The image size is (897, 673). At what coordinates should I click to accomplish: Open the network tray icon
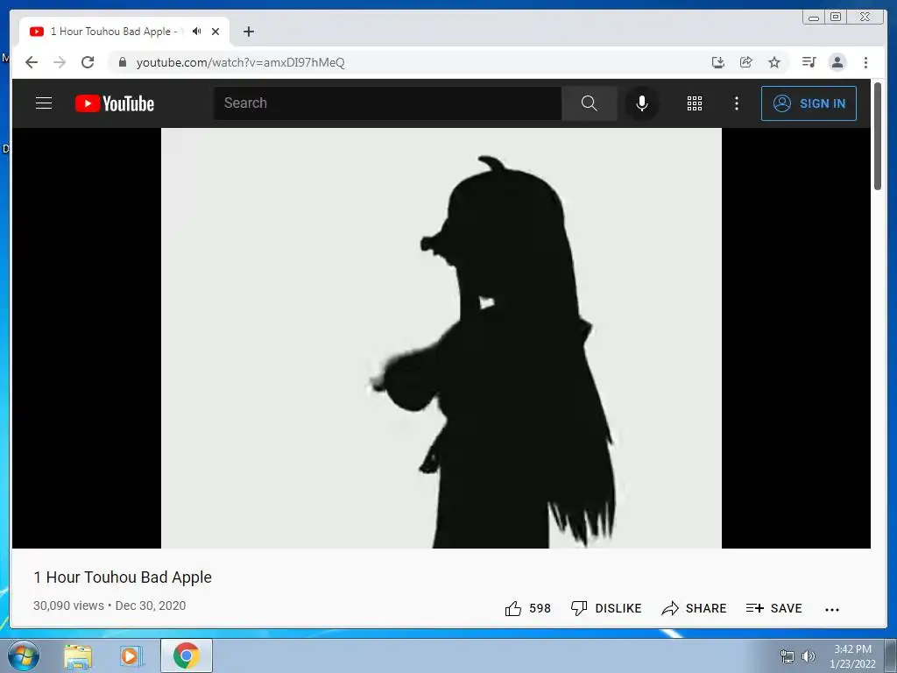point(788,656)
